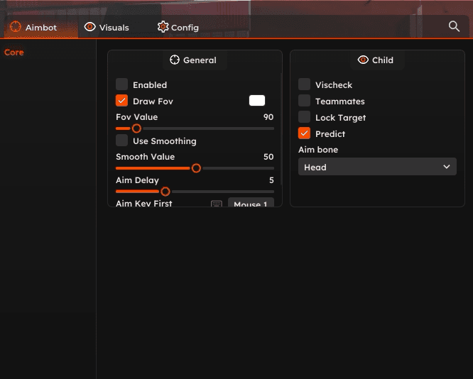Image resolution: width=473 pixels, height=379 pixels.
Task: Click the Mouse 1 keybind button
Action: point(251,204)
